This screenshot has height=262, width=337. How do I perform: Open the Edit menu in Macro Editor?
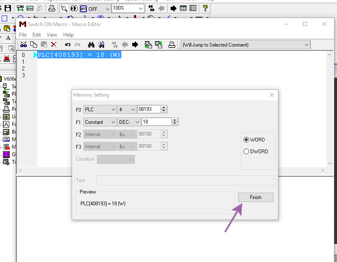pos(37,35)
